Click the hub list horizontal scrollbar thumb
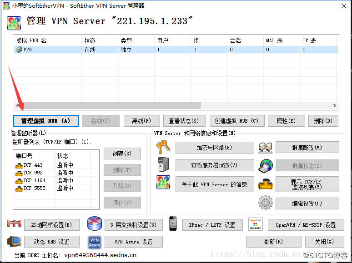This screenshot has height=263, width=352. tap(111, 105)
